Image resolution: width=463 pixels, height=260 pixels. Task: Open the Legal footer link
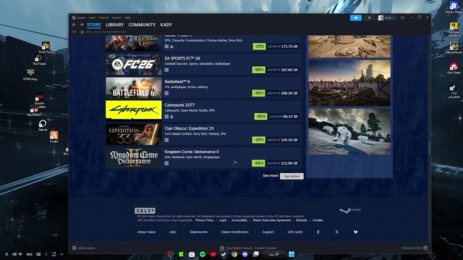pos(222,220)
